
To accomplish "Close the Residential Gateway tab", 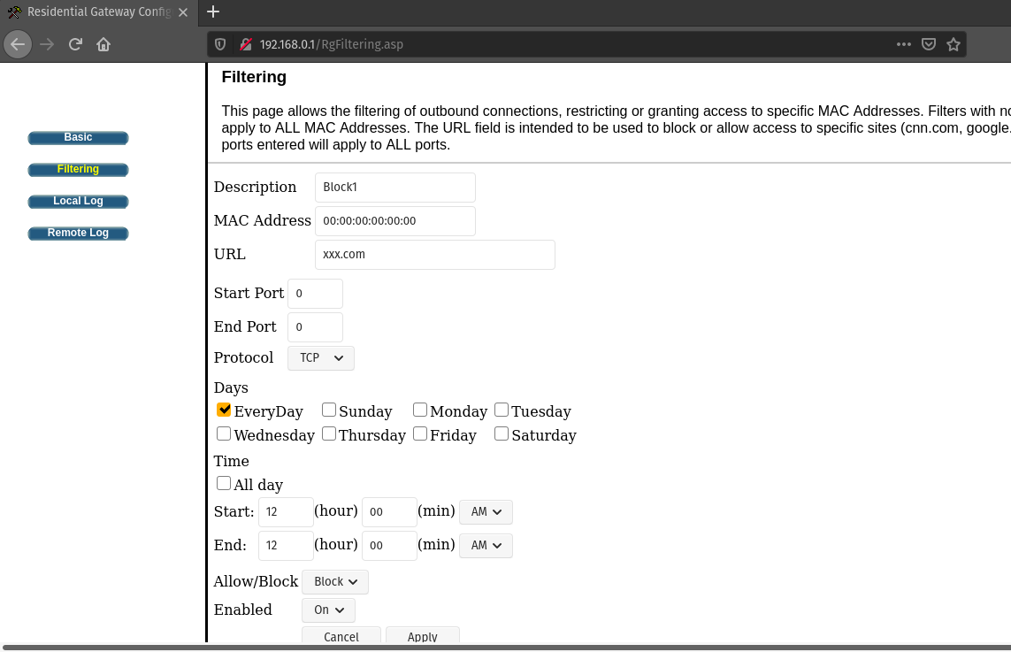I will coord(183,12).
